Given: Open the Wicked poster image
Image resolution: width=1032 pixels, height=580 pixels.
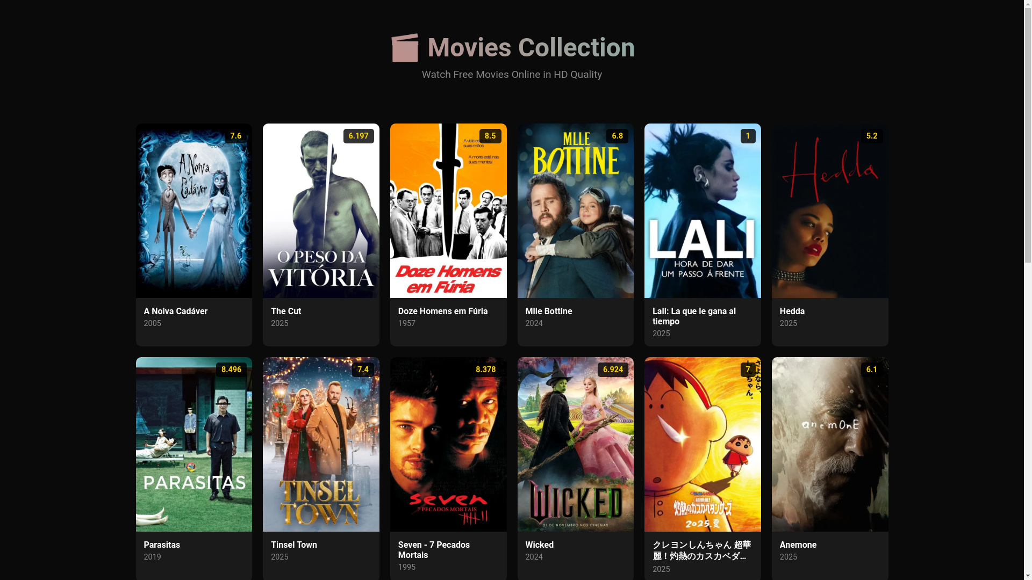Looking at the screenshot, I should 575,444.
